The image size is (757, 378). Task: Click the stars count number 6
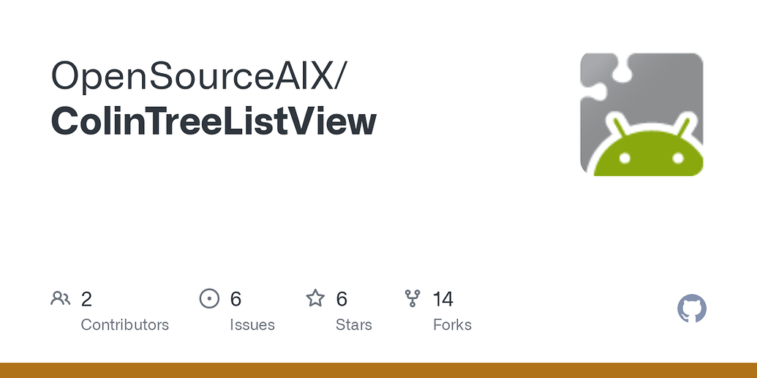click(342, 299)
